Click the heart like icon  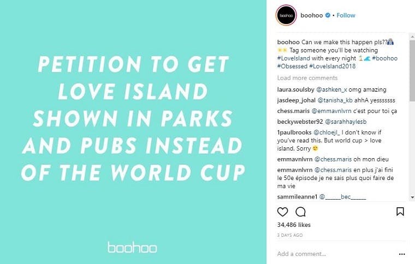click(282, 212)
